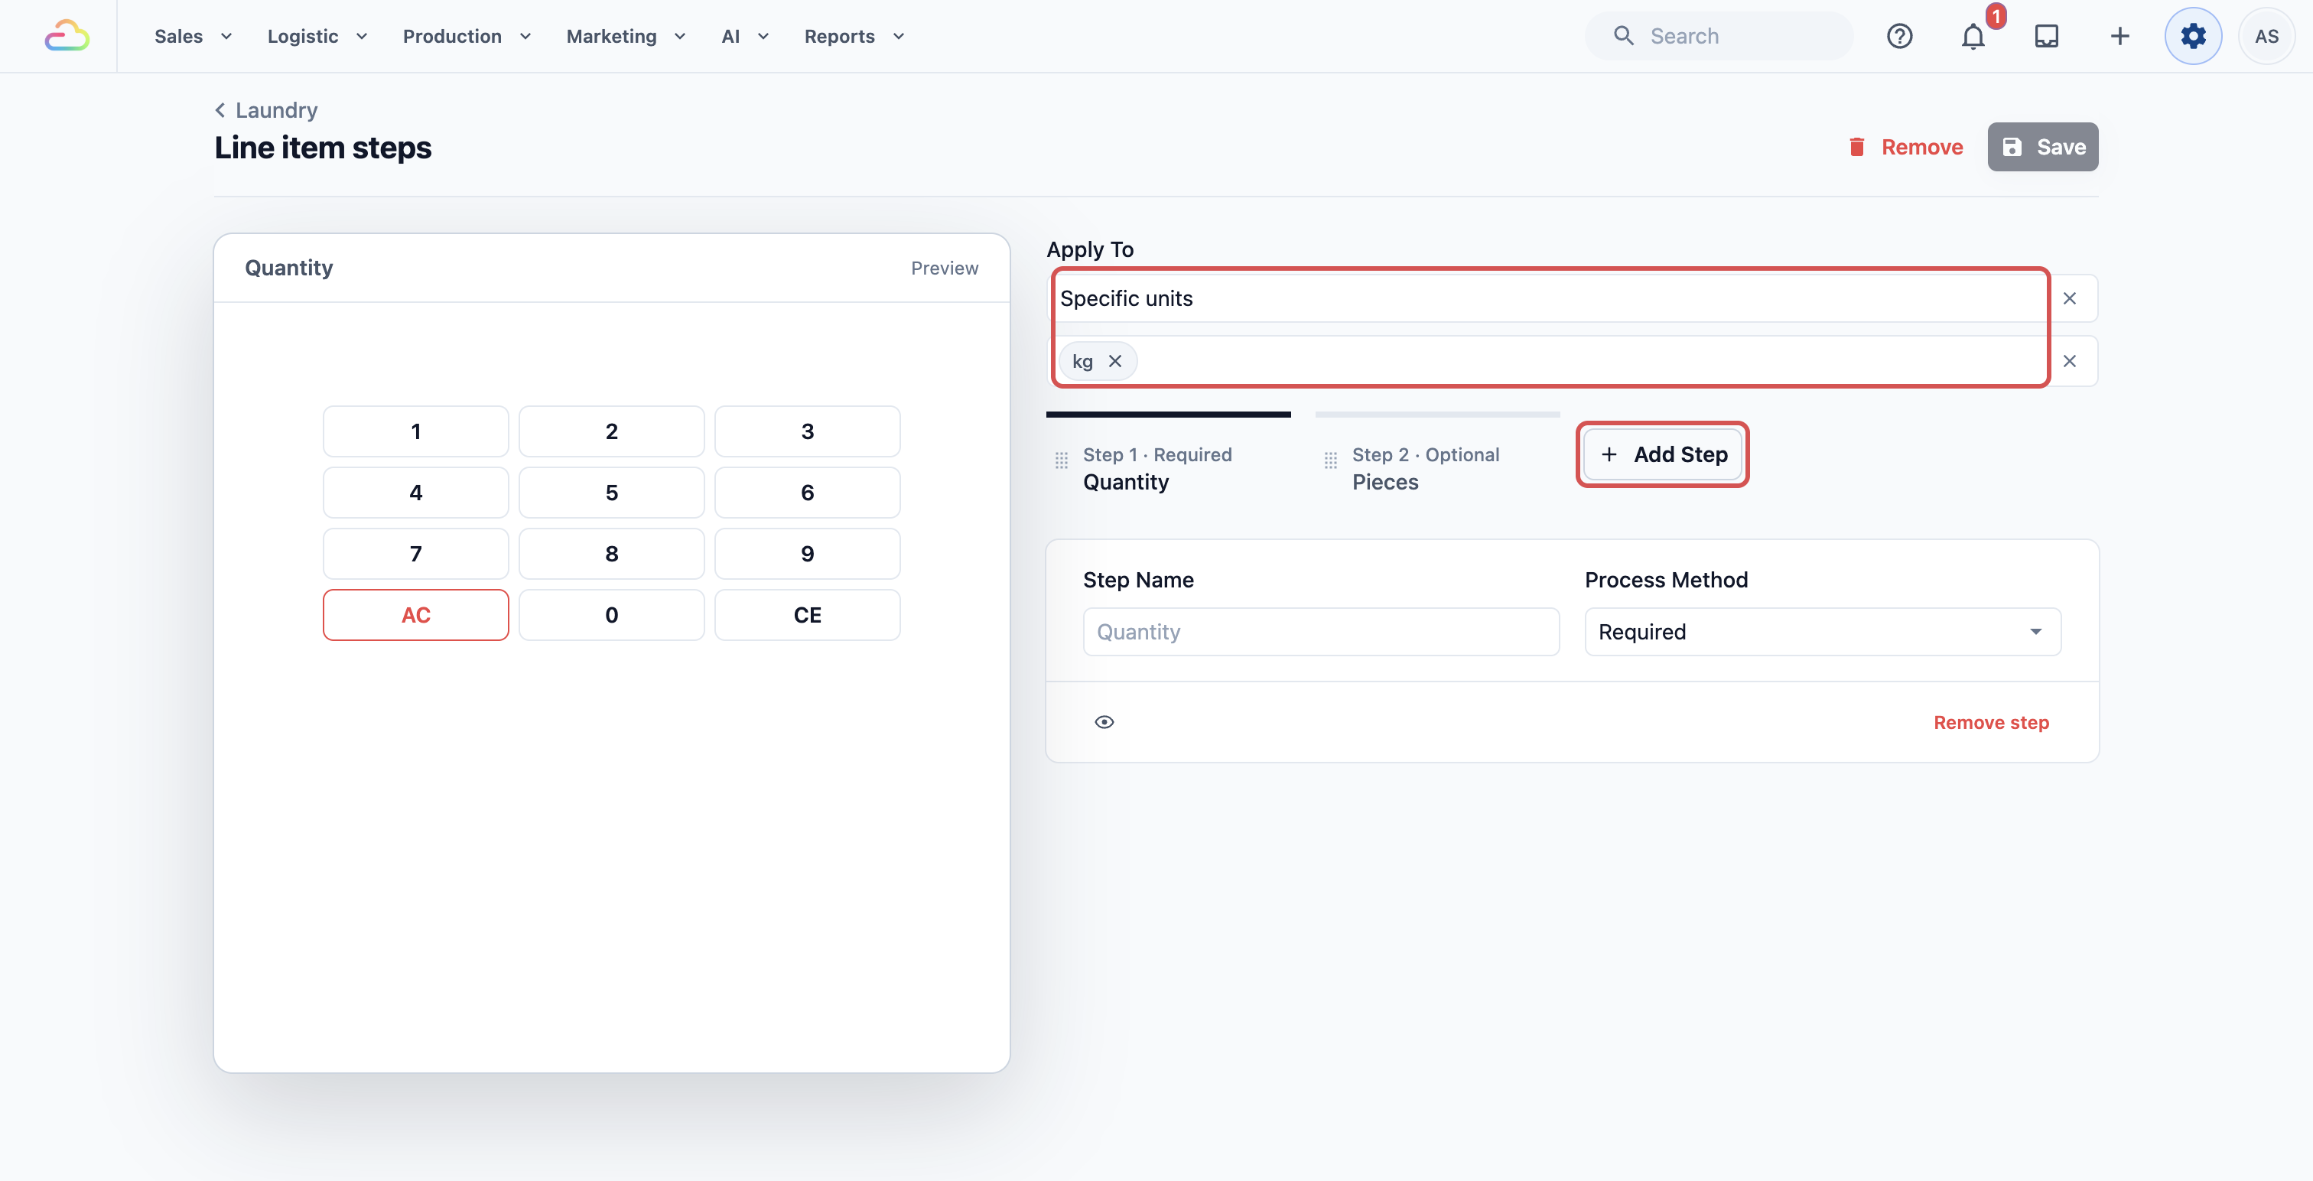
Task: Expand the Sales menu
Action: click(193, 36)
